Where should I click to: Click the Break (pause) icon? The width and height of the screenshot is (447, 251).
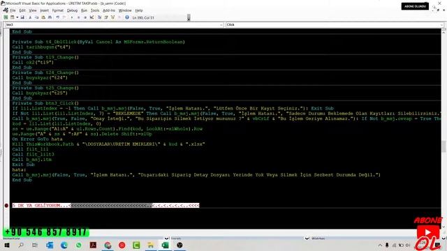(78, 17)
